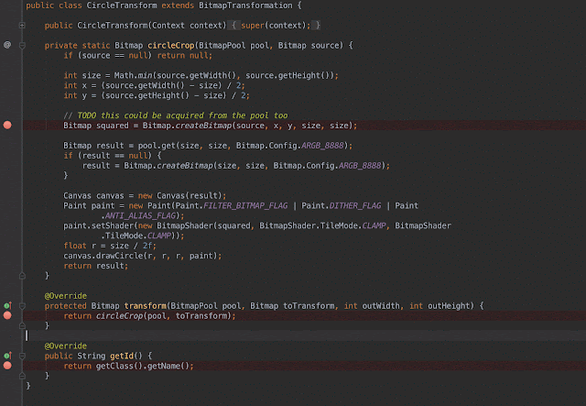Image resolution: width=586 pixels, height=406 pixels.
Task: Click the .TileMode.CLAMP continuation line
Action: (143, 236)
